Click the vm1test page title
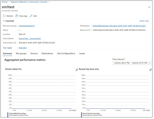154x119 pixels. 8,7
